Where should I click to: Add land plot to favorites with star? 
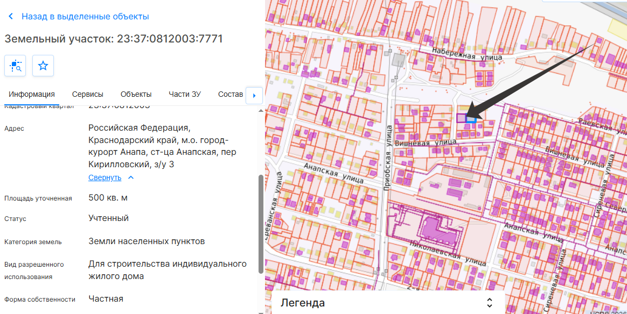[43, 66]
